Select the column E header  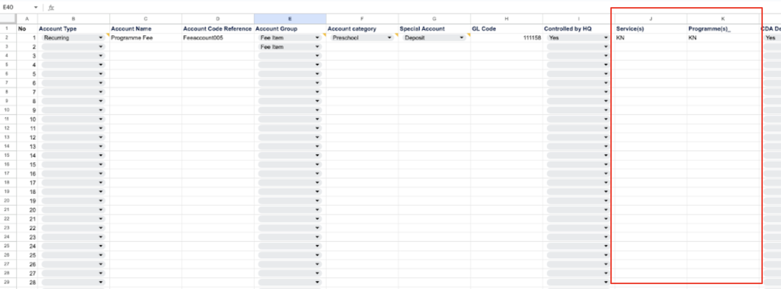tap(290, 19)
